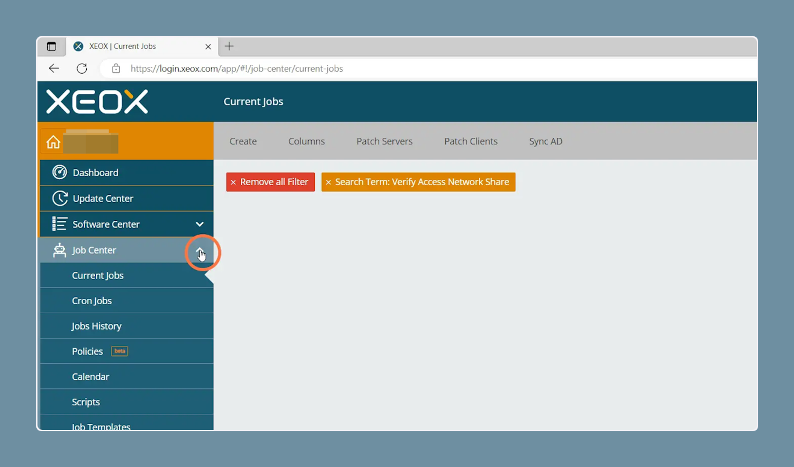Open Job Templates in the sidebar
The width and height of the screenshot is (794, 467).
tap(127, 423)
